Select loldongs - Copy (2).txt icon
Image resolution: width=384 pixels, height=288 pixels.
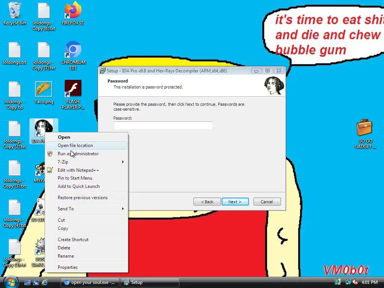pyautogui.click(x=15, y=135)
